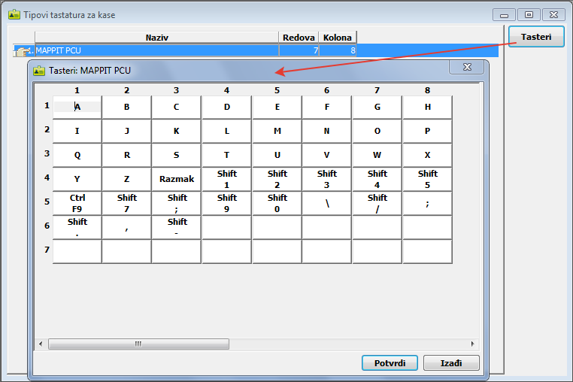The height and width of the screenshot is (382, 573).
Task: Select the key cell labeled C
Action: [x=176, y=107]
